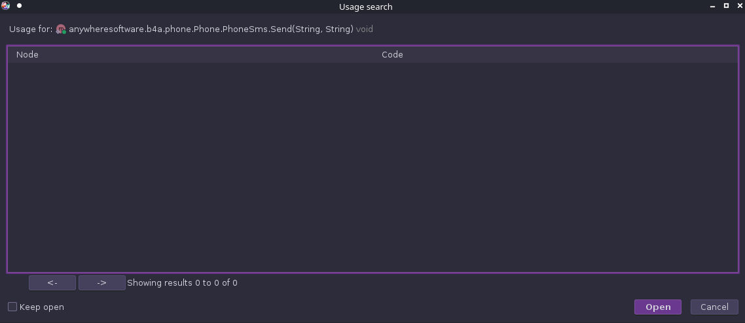Screen dimensions: 745x323
Task: Maximize the Usage search dialog
Action: pos(726,6)
